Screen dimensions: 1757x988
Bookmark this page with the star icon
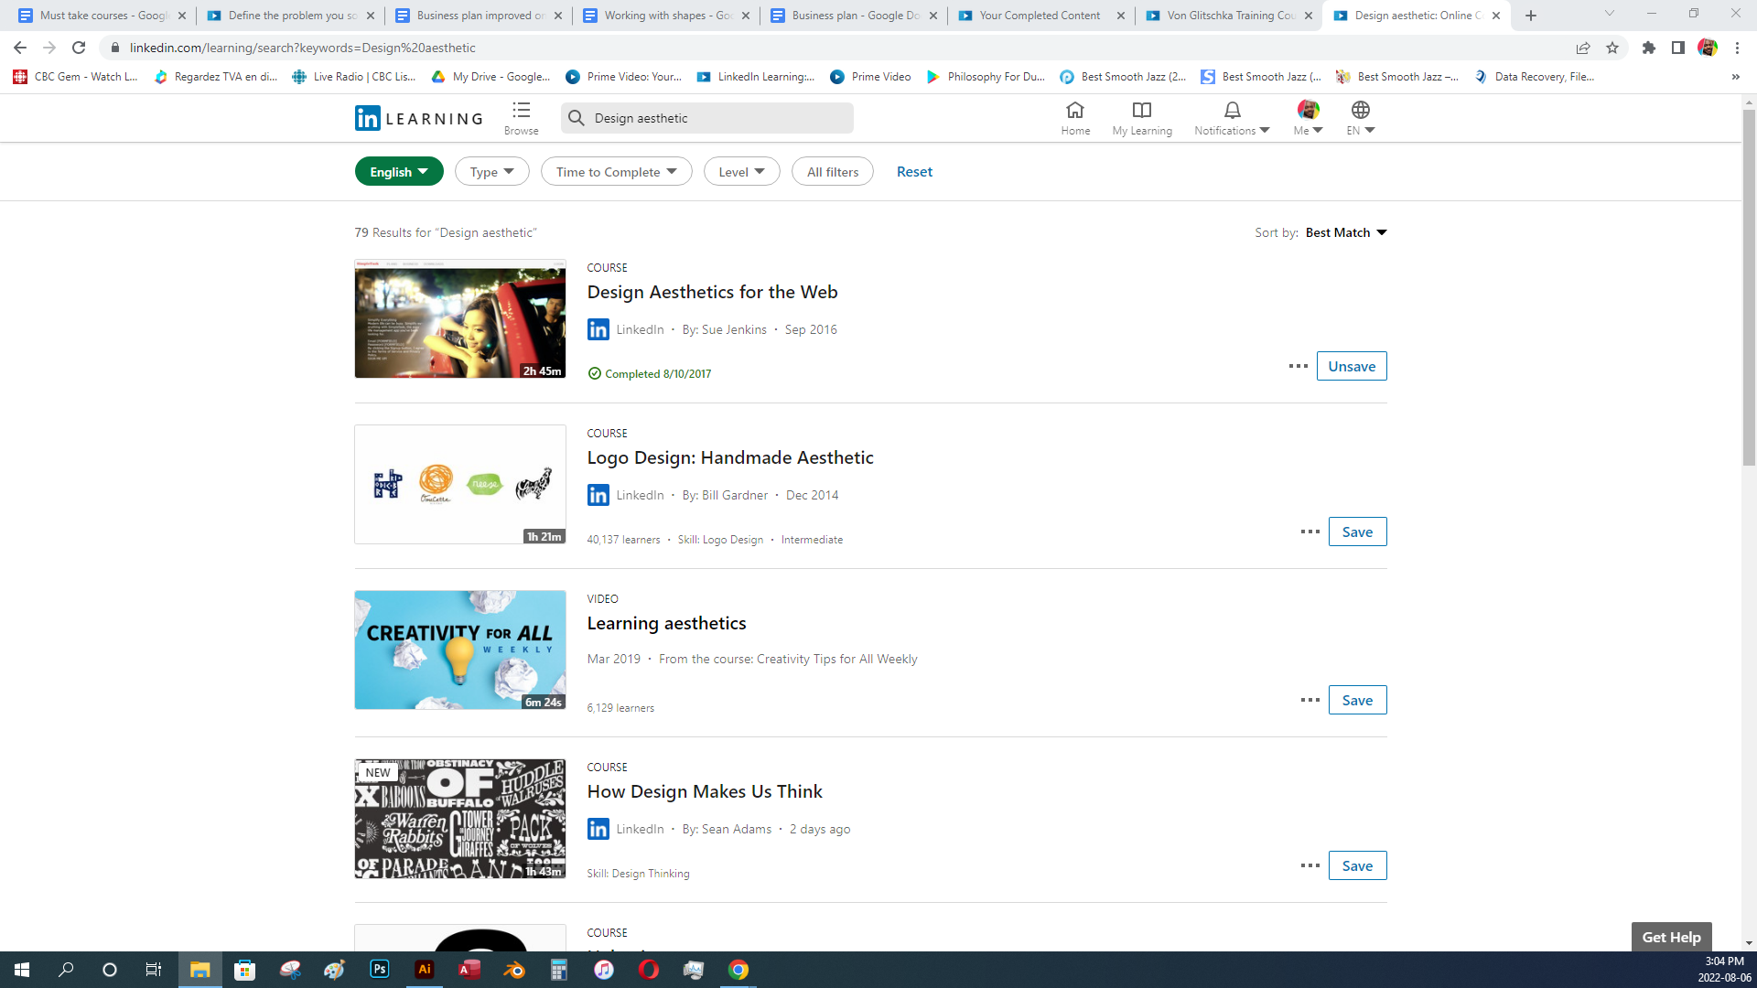point(1612,48)
